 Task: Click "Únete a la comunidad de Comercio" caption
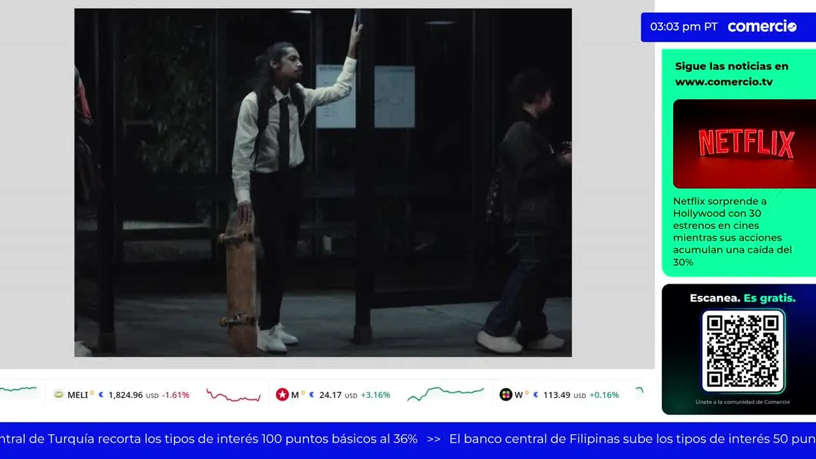(x=743, y=402)
